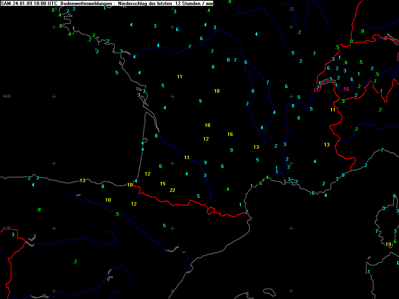Screen dimensions: 399x299
Task: Select the yellow 22 rainfall reading
Action: click(x=172, y=190)
